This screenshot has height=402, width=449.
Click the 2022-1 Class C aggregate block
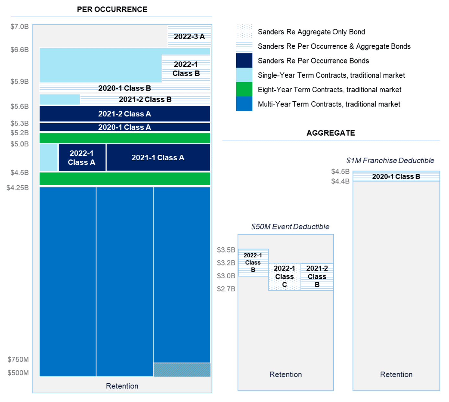pos(284,277)
